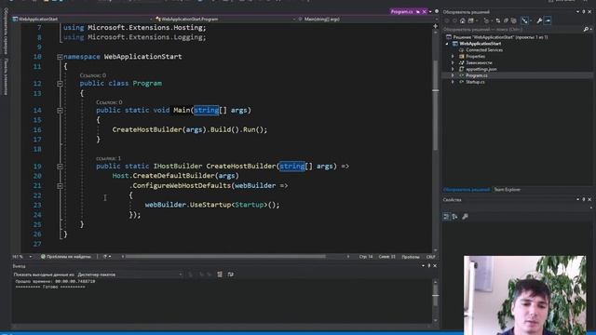Click the Стр: 14 line indicator
This screenshot has width=596, height=335.
point(366,257)
